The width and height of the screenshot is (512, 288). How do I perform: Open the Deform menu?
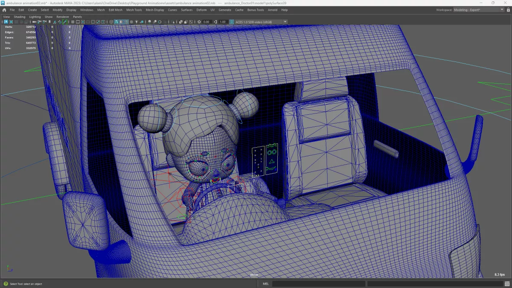click(x=201, y=10)
